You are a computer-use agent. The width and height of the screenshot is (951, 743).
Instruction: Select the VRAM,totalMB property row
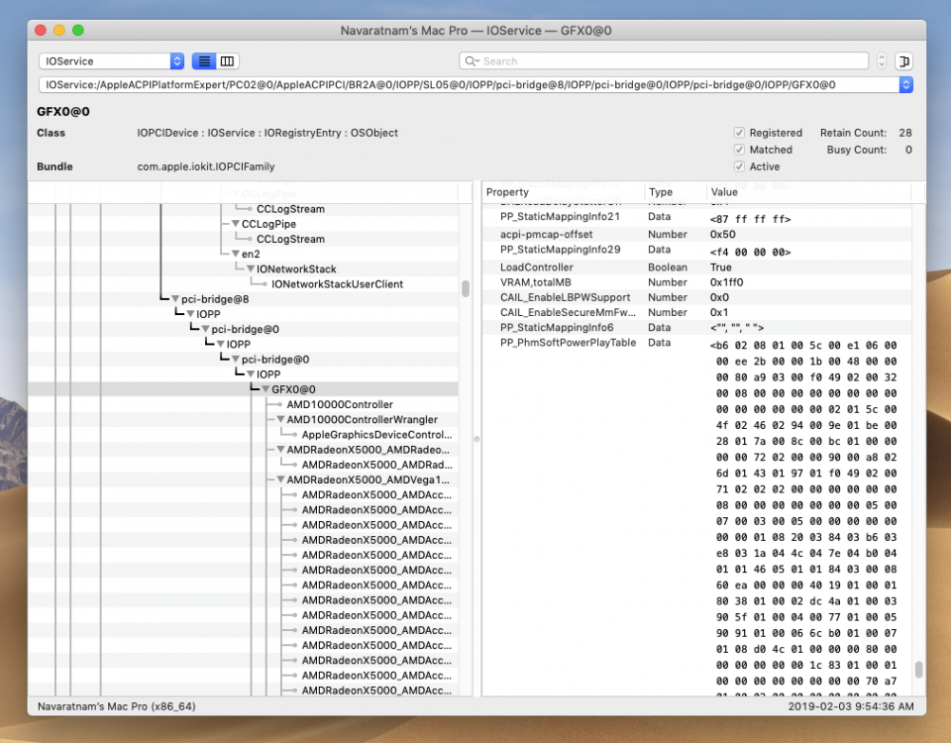697,282
